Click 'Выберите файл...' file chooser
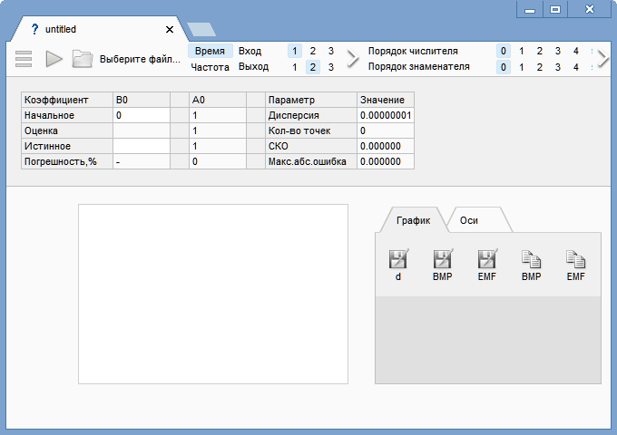This screenshot has height=435, width=617. [x=140, y=59]
